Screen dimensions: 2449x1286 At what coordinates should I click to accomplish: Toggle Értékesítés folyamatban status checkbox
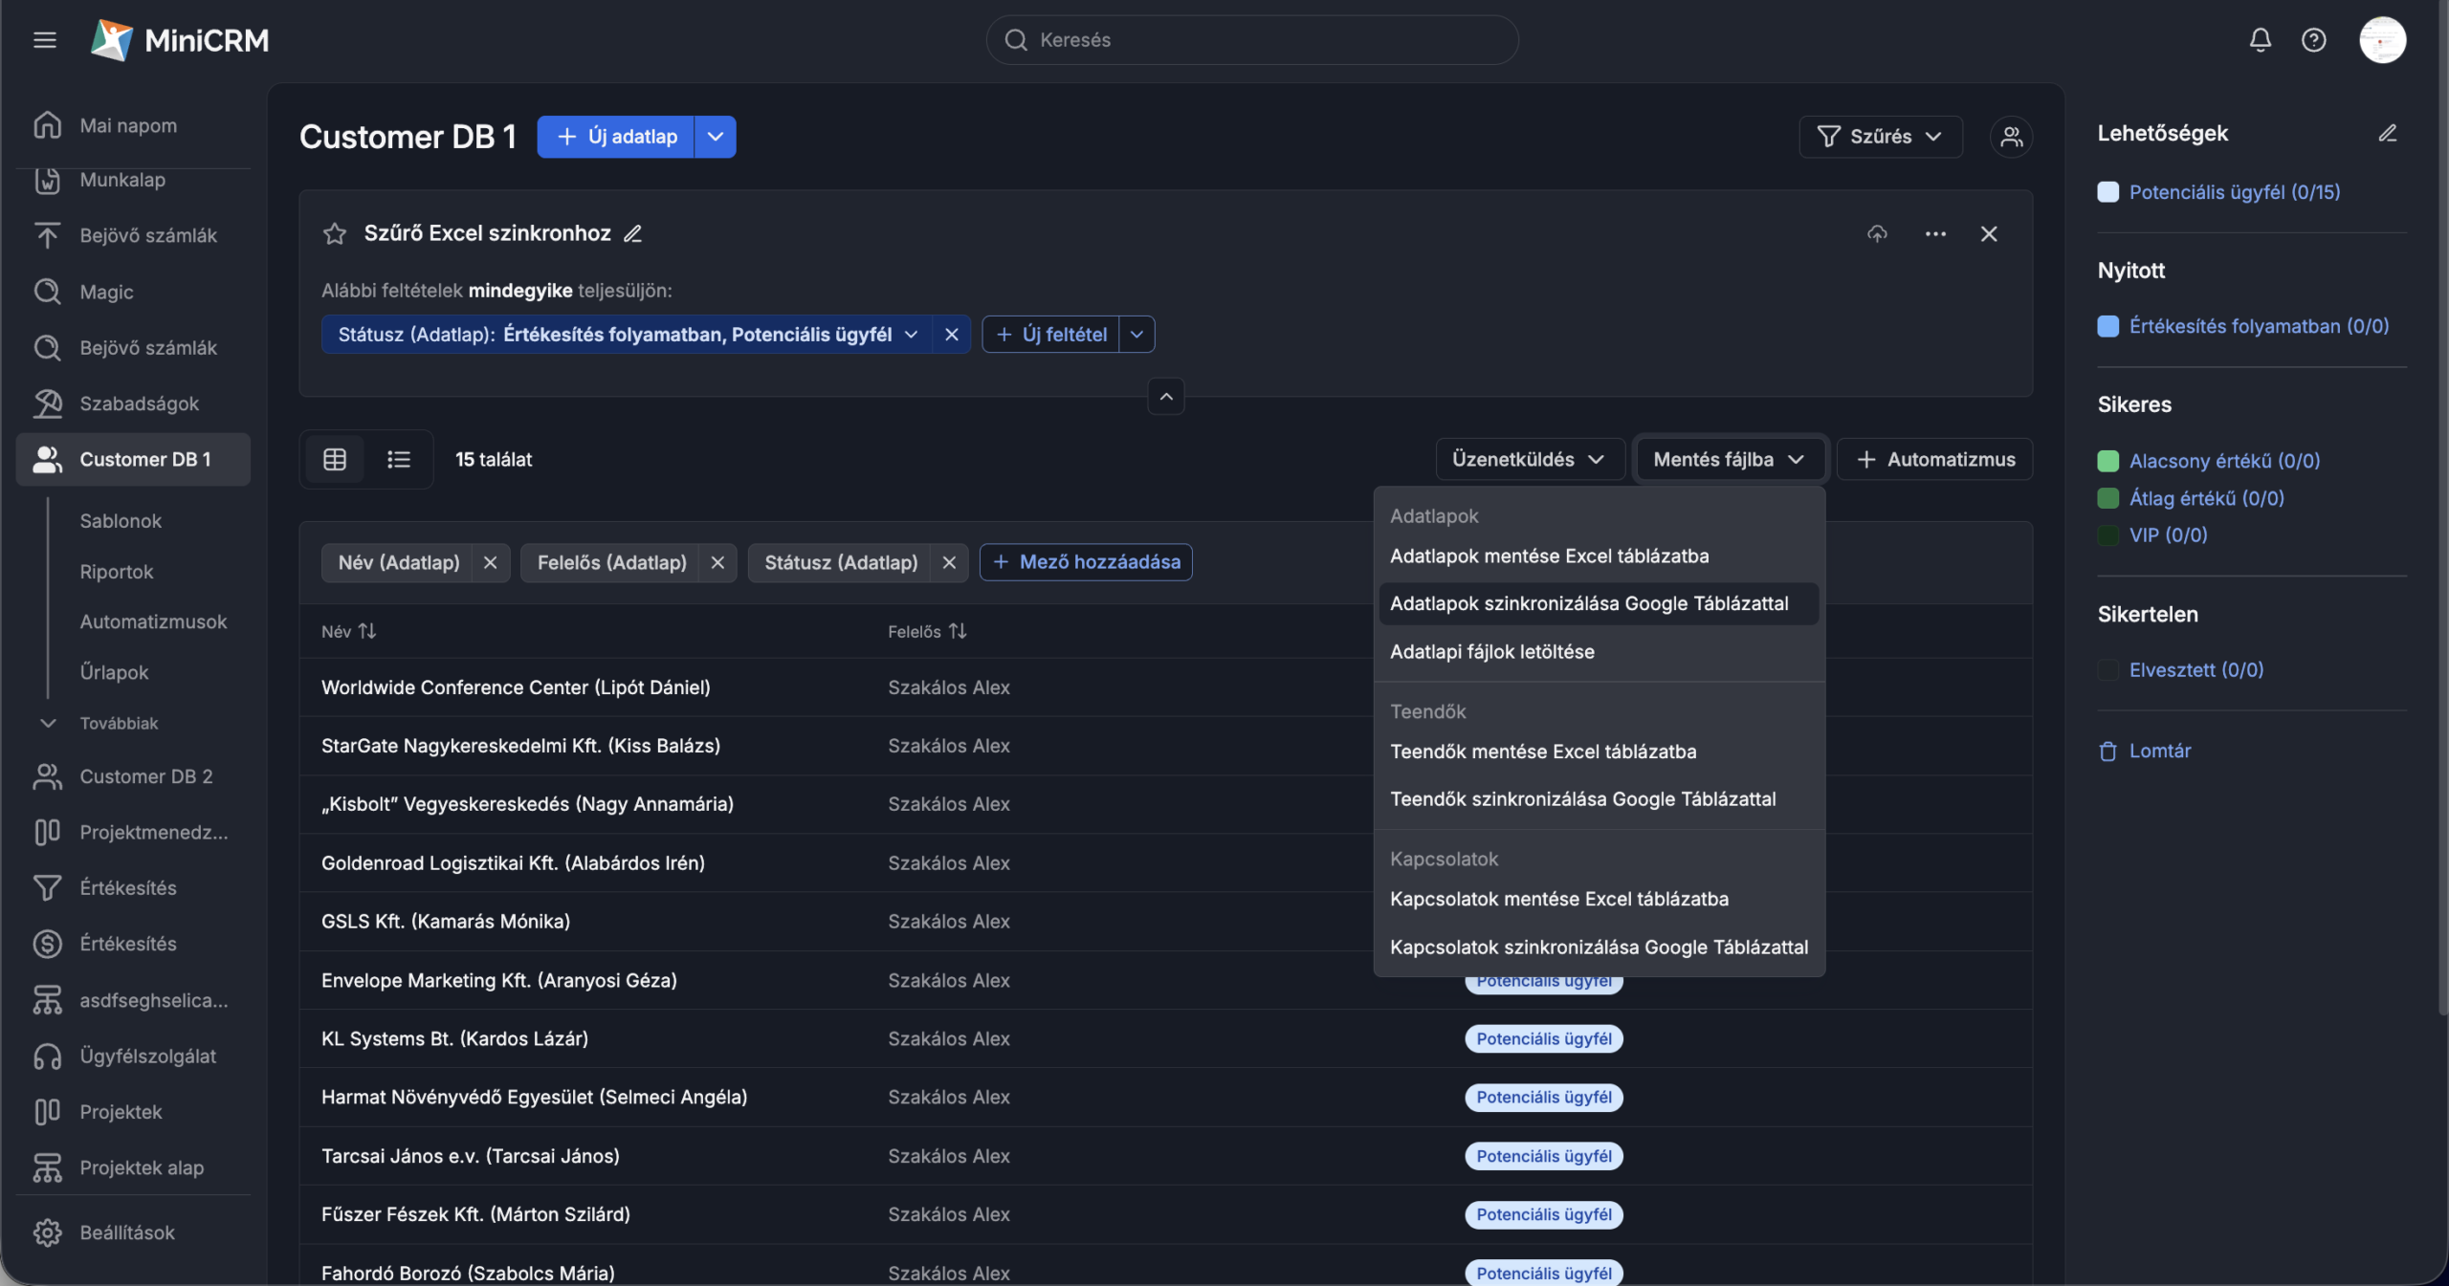pos(2107,327)
